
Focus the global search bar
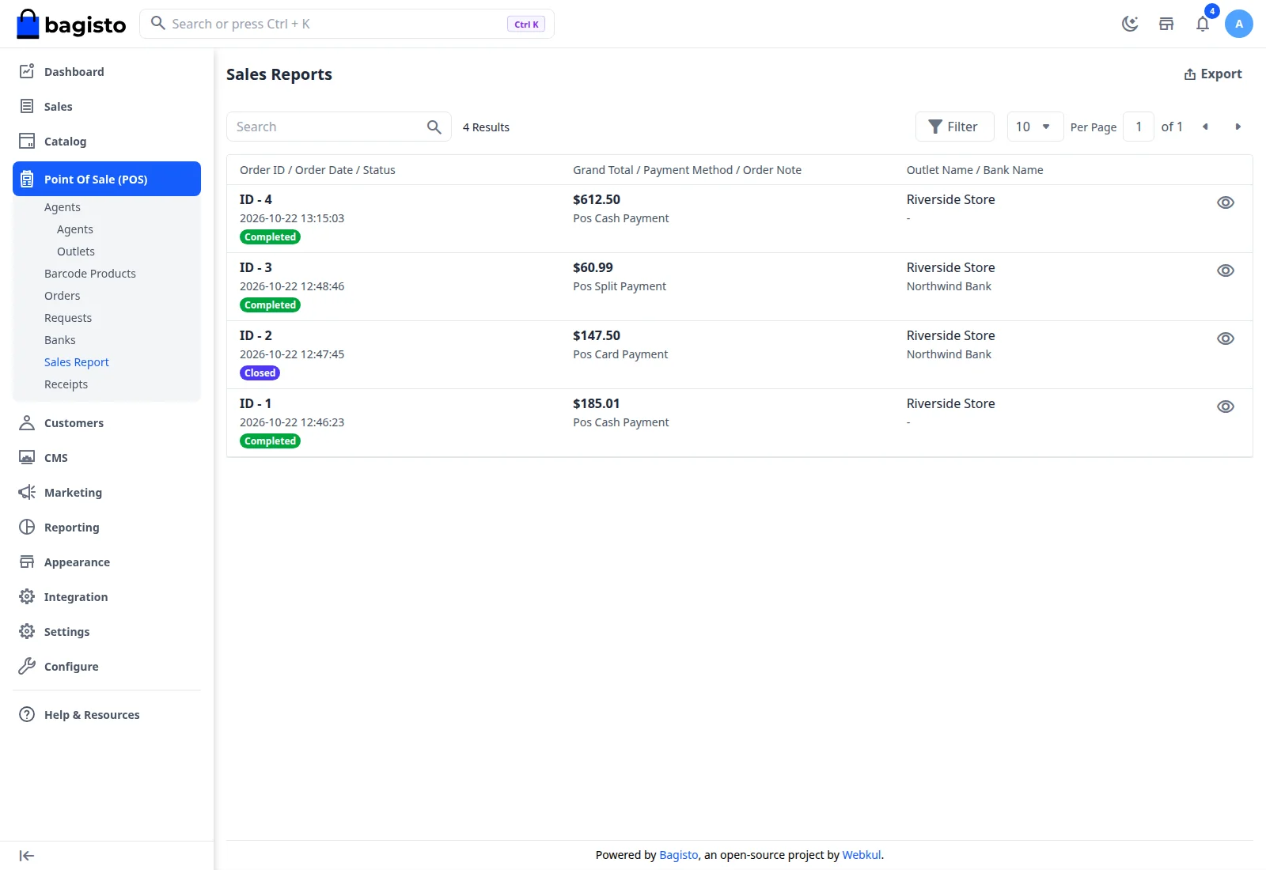click(347, 24)
